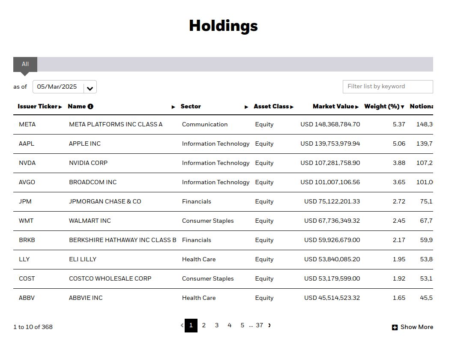This screenshot has width=455, height=338.
Task: Sort by Market Value column arrow
Action: click(357, 107)
